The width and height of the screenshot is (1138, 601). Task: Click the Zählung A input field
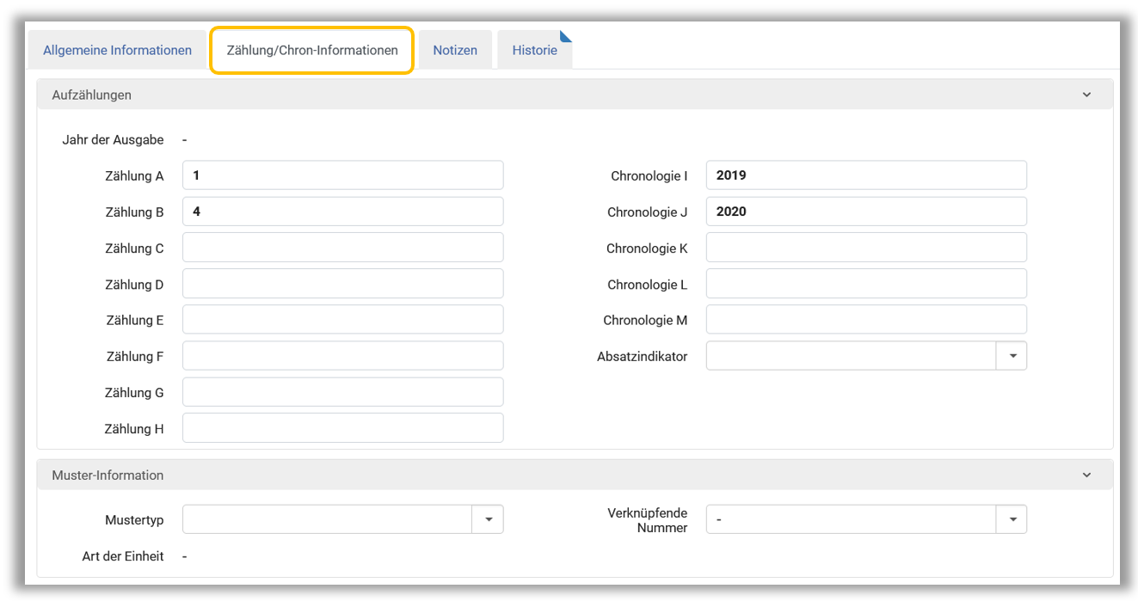coord(342,175)
